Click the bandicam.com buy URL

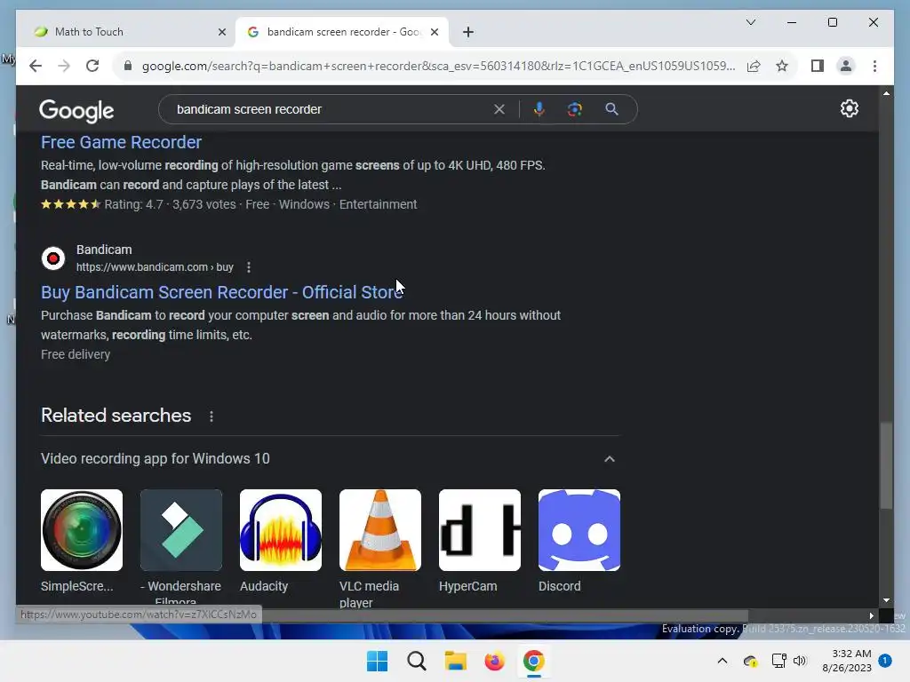(155, 267)
